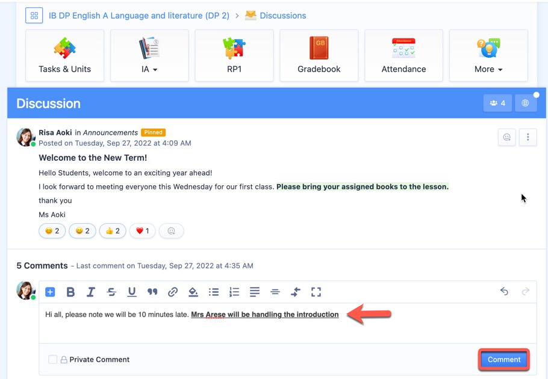Click the heart reaction showing 1
This screenshot has height=379, width=548.
click(x=142, y=230)
